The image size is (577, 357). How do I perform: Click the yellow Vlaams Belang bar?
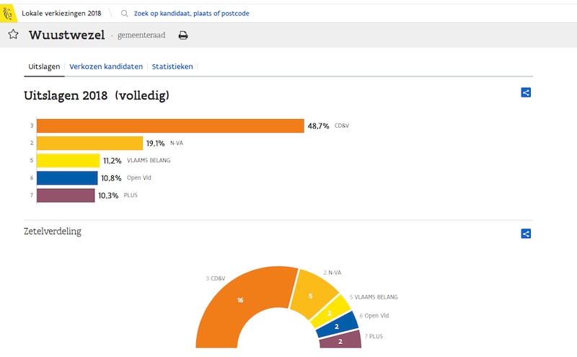68,160
